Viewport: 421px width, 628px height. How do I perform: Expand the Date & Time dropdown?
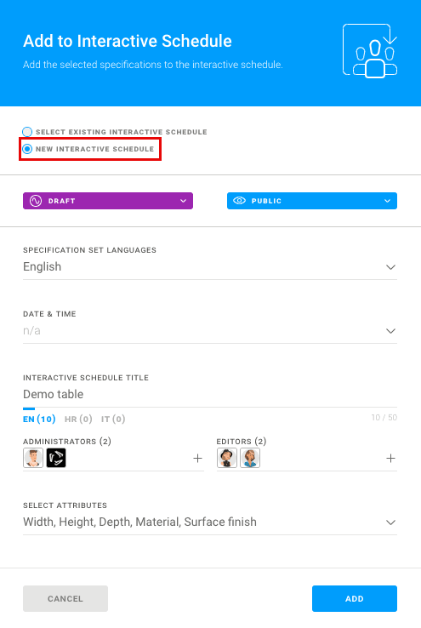tap(210, 331)
